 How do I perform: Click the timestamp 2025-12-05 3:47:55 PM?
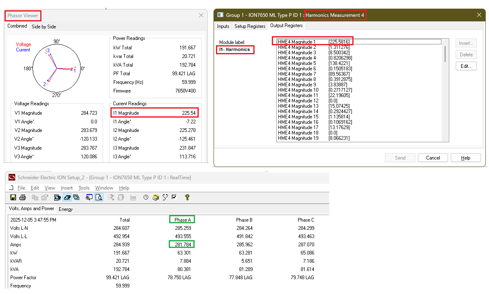[x=33, y=220]
